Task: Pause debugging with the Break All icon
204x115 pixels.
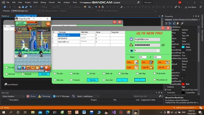Action: [96, 7]
